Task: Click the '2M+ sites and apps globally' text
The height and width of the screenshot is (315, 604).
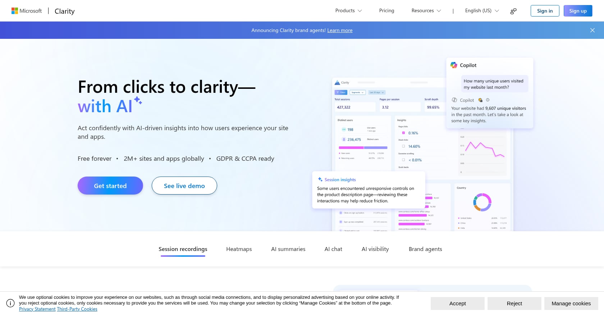Action: [x=164, y=159]
